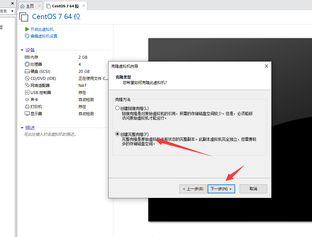
Task: Select the full clone radio button
Action: pos(117,134)
